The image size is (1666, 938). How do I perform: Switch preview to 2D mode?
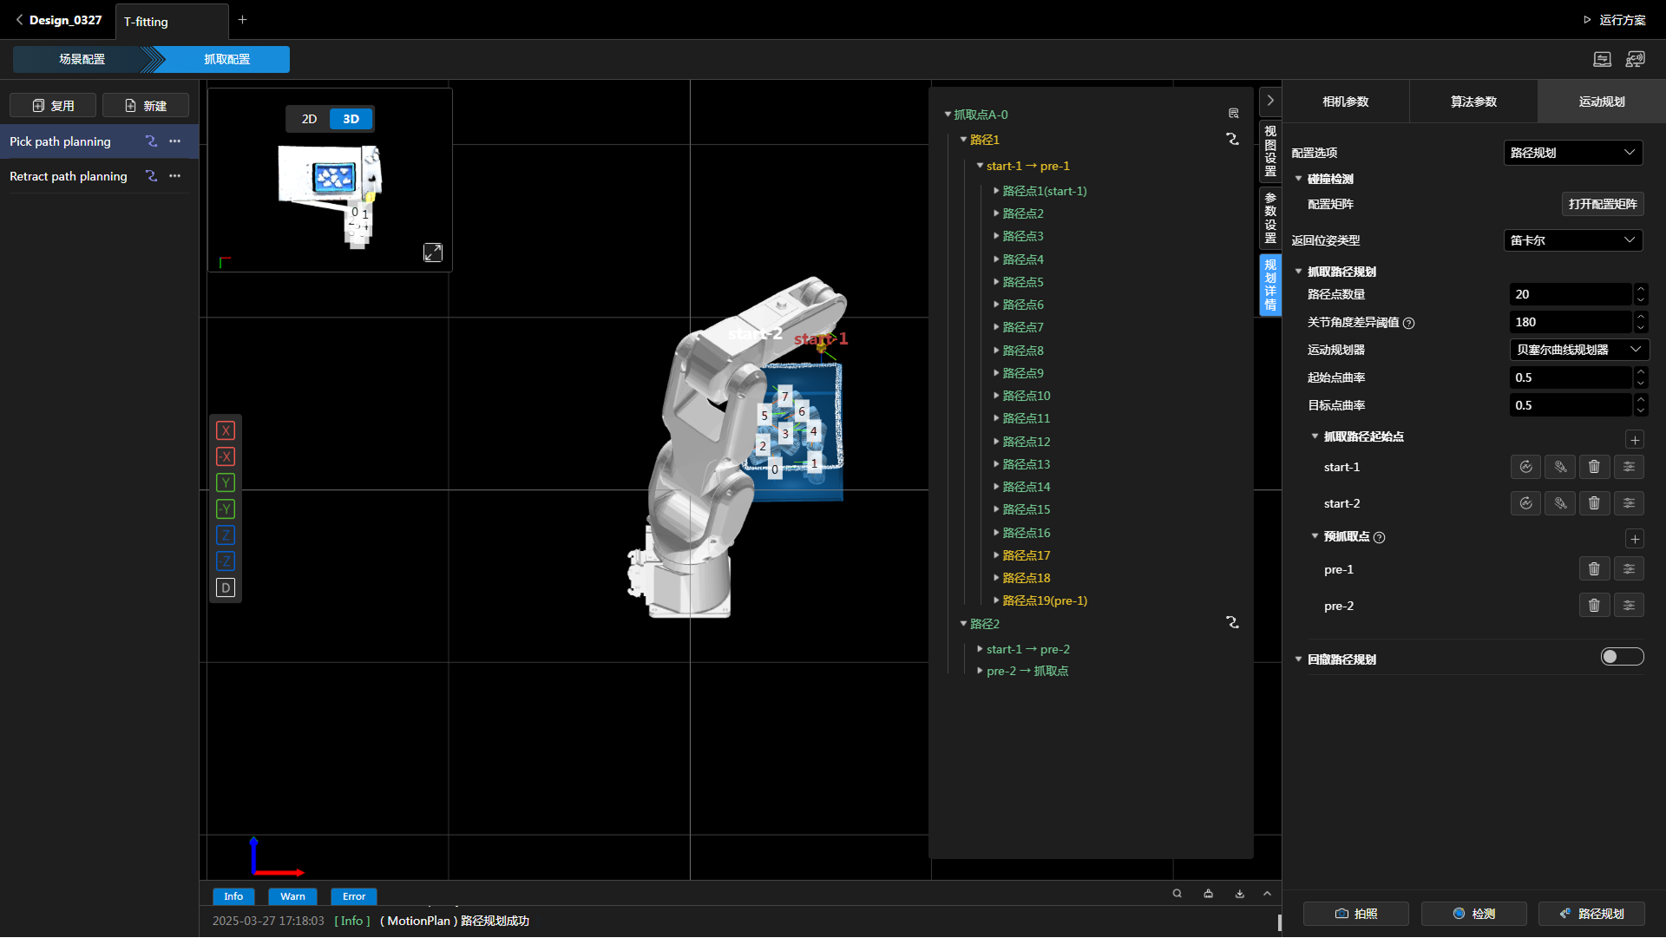coord(309,119)
